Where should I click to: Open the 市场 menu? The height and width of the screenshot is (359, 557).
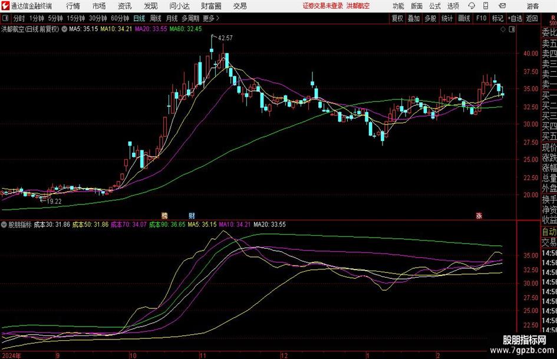click(x=99, y=6)
